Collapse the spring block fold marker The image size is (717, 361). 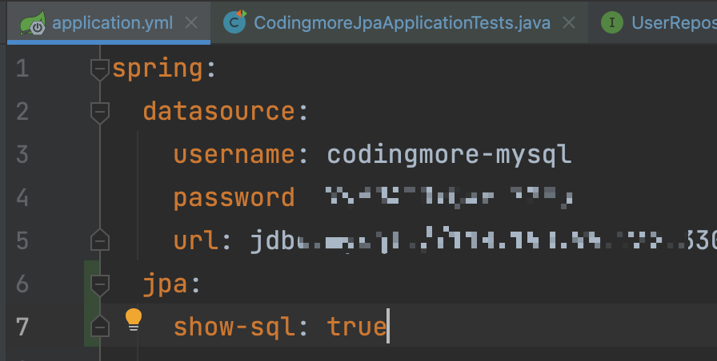(99, 70)
